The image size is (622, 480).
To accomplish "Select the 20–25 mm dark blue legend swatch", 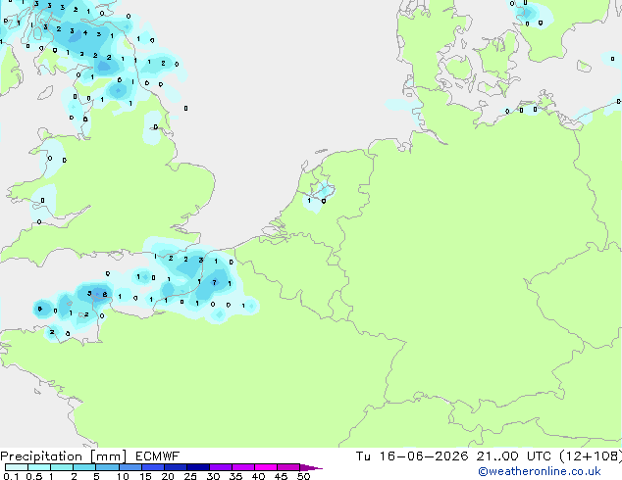I will click(176, 467).
